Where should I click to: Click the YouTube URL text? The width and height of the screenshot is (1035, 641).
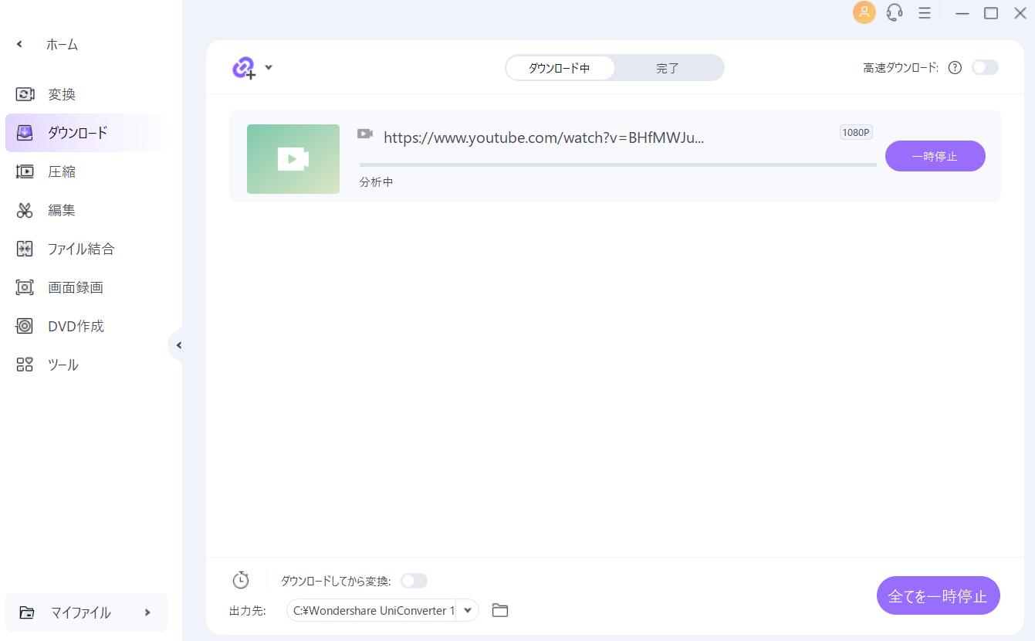544,137
